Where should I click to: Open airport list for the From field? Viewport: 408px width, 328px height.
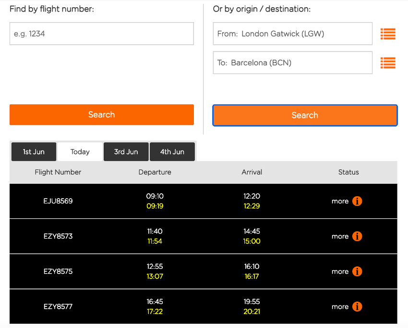coord(388,34)
